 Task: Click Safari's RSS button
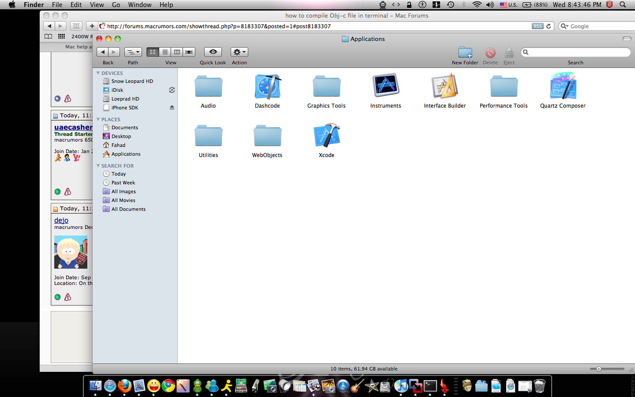[x=538, y=26]
